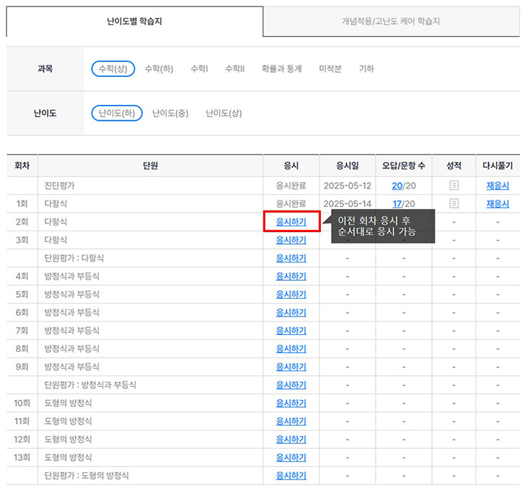Click the 과목 filter label
Viewport: 528px width, 488px height.
coord(45,69)
